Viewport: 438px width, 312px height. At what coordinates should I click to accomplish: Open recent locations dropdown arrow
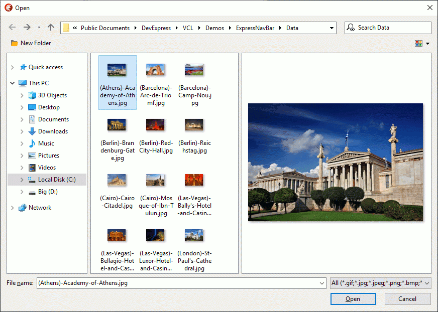[x=39, y=28]
